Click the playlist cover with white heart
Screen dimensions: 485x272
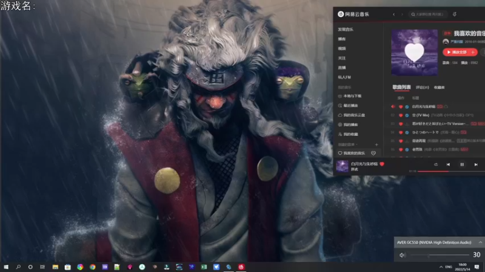tap(415, 53)
